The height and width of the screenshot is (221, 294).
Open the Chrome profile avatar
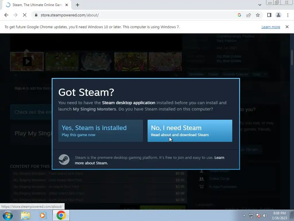pos(278,15)
